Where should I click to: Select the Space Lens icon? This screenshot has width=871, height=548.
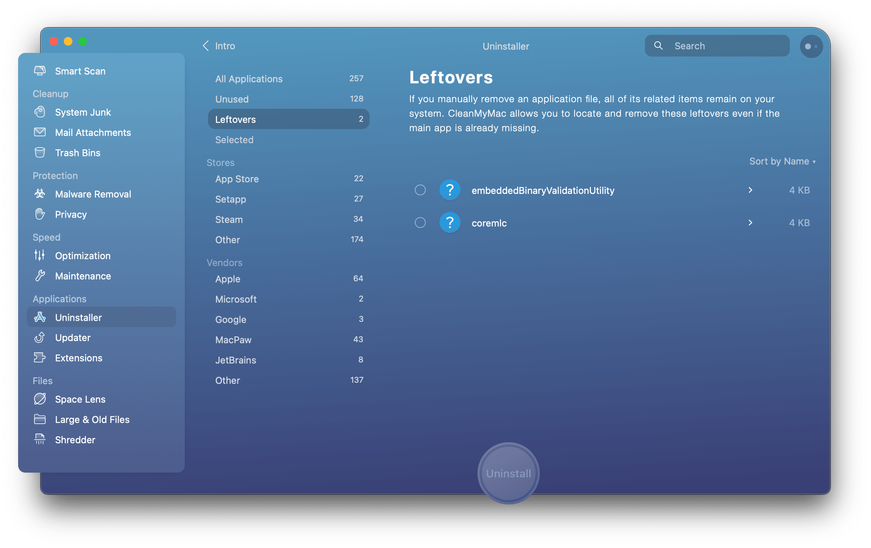(x=40, y=399)
